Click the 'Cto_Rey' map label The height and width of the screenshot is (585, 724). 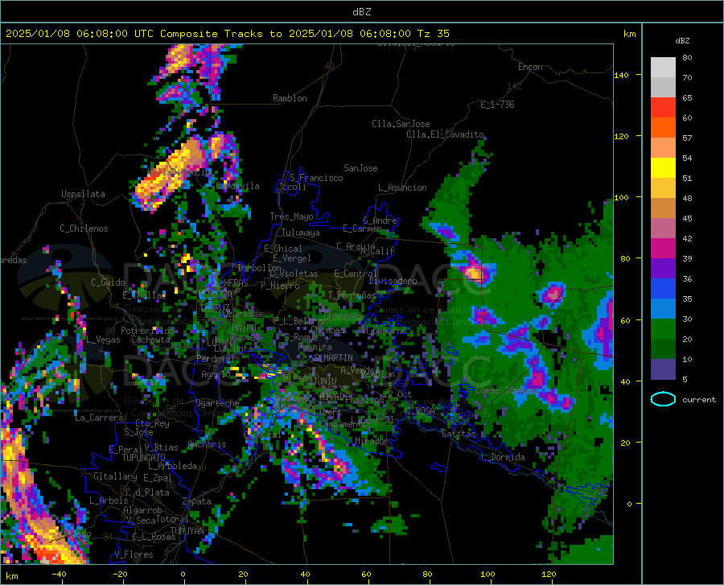tap(152, 423)
